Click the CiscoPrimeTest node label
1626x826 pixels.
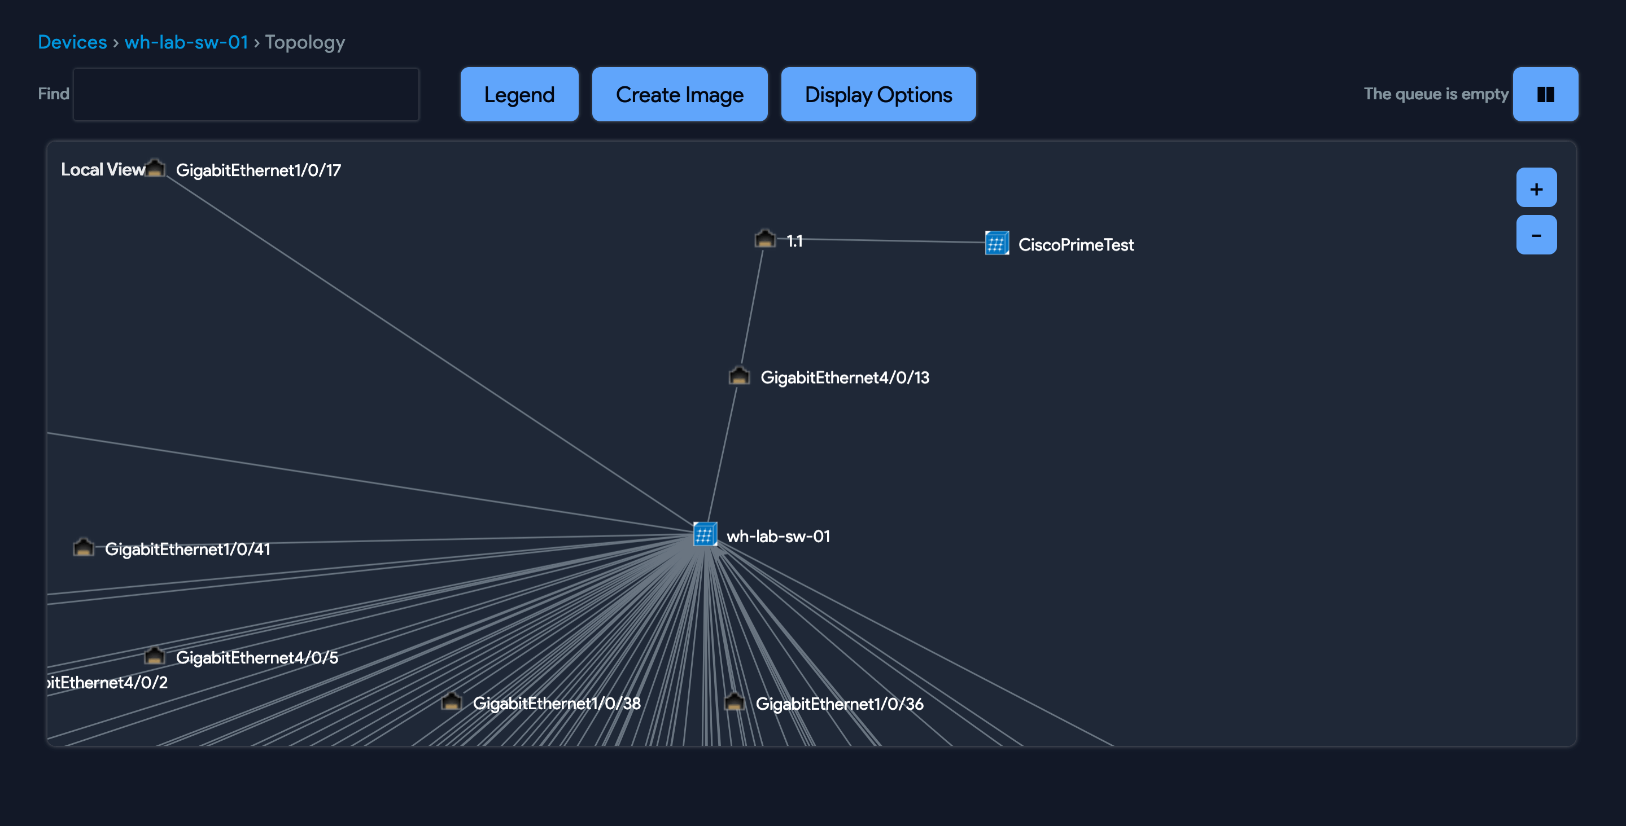click(x=1076, y=245)
